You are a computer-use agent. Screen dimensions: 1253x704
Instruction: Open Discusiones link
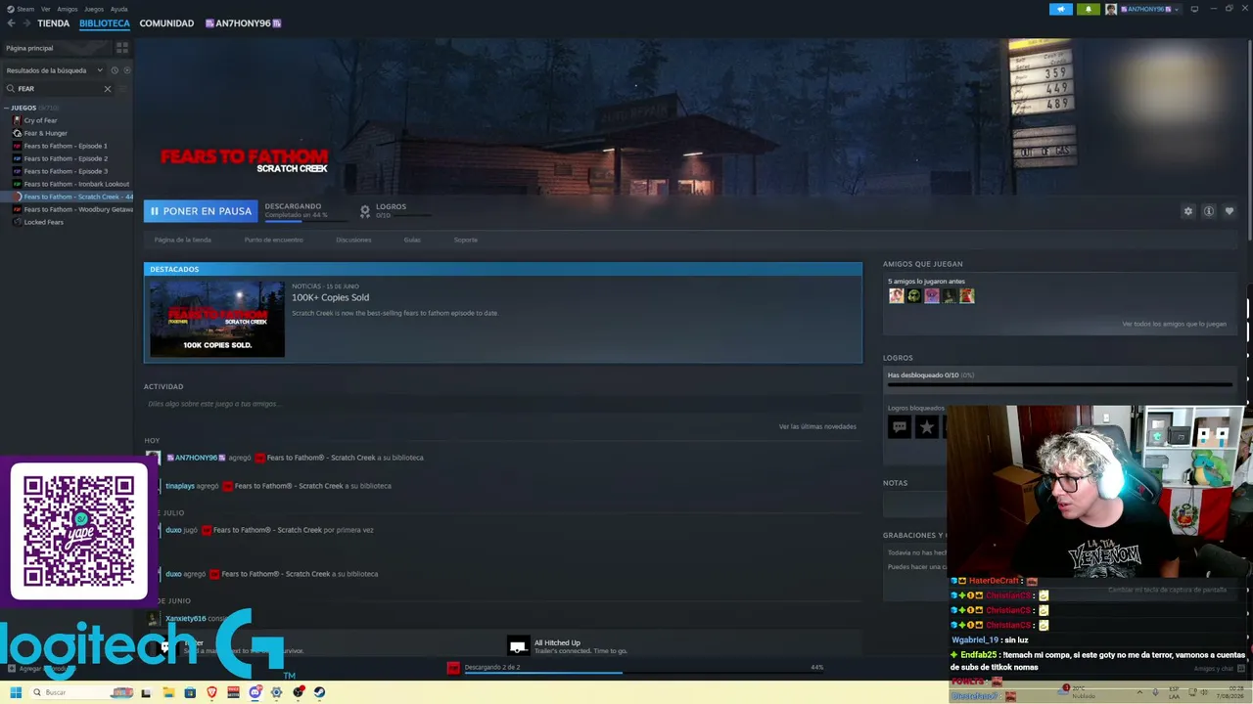[x=353, y=240]
